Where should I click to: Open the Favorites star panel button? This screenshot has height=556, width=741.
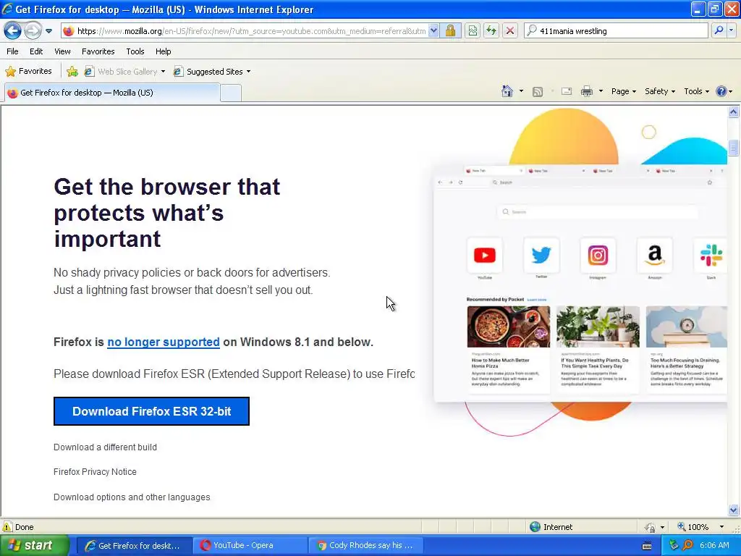coord(28,72)
